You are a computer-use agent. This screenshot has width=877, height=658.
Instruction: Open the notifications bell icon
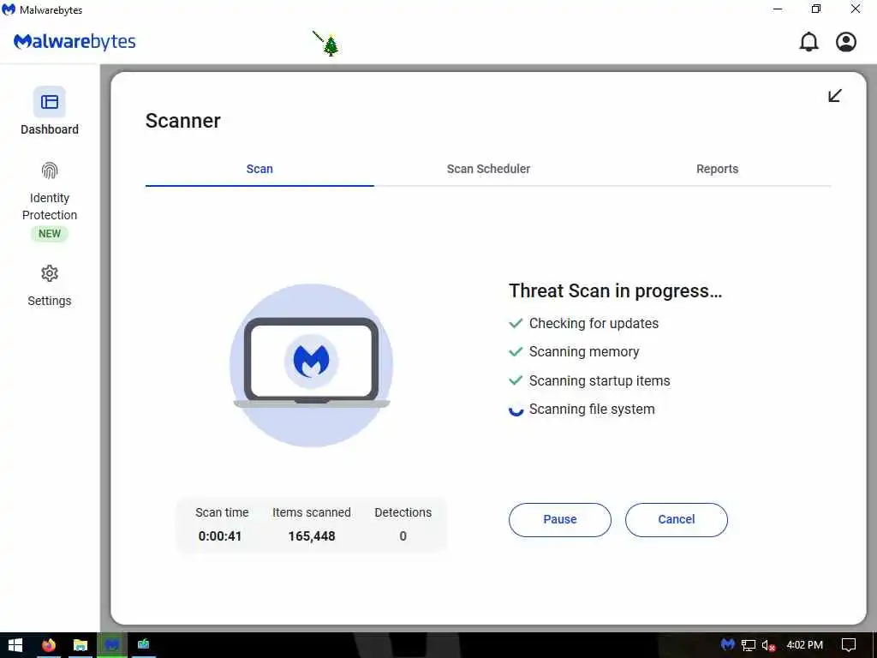[808, 42]
